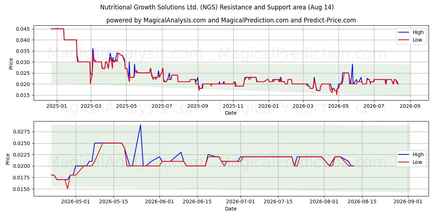Click the 2025-05 date tick label
This screenshot has width=434, height=217.
click(126, 106)
